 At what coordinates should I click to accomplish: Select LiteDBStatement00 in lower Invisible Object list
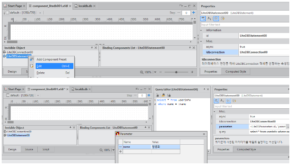coord(18,135)
